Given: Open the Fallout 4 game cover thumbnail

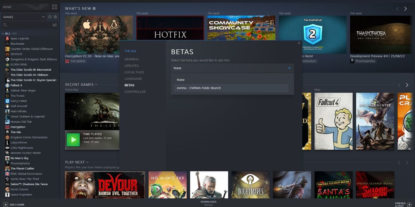Looking at the screenshot, I should (333, 121).
